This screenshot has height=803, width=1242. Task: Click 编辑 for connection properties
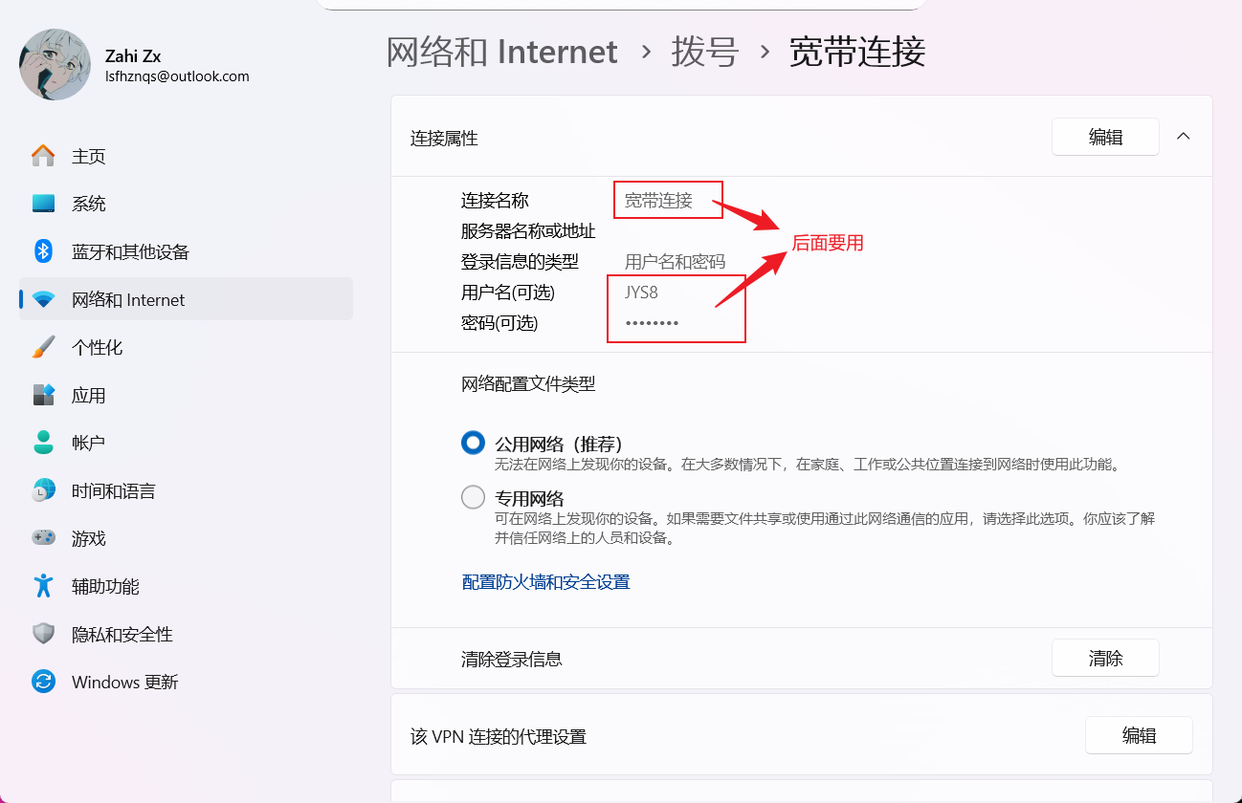click(1105, 136)
